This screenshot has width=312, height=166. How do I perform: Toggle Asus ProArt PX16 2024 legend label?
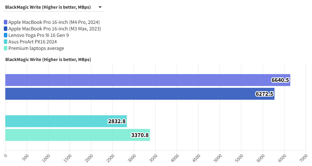33,42
